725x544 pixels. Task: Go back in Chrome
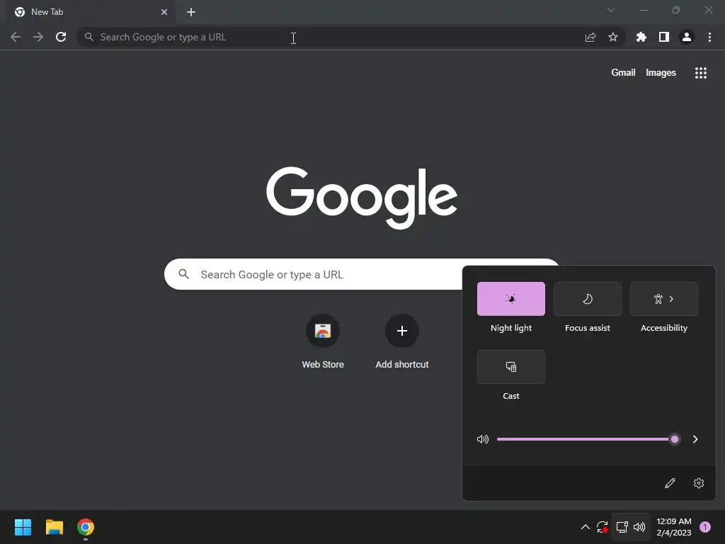point(16,37)
